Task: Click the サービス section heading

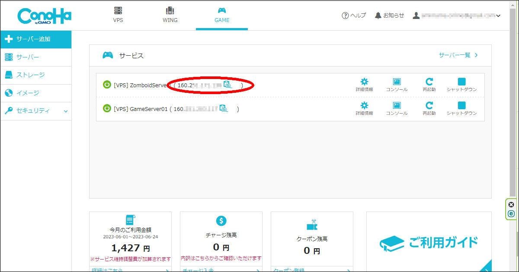Action: [x=131, y=56]
